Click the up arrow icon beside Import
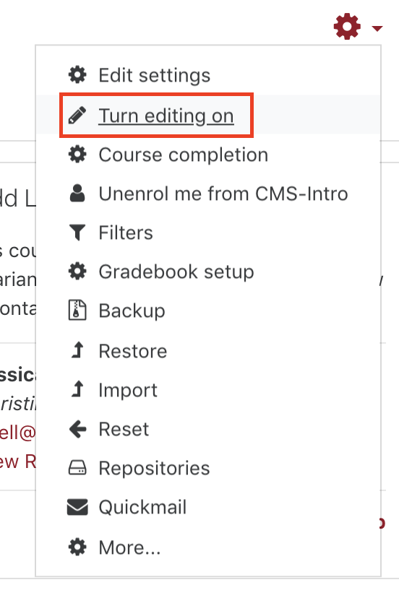Image resolution: width=399 pixels, height=598 pixels. [78, 389]
